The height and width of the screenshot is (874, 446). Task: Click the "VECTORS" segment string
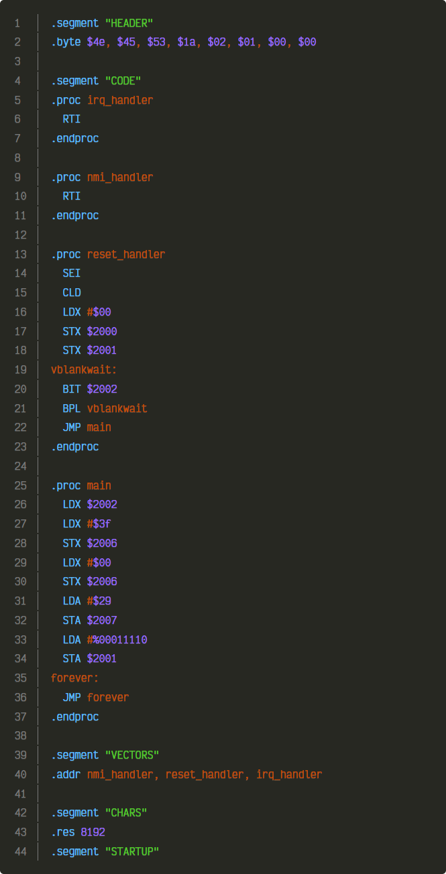(132, 755)
